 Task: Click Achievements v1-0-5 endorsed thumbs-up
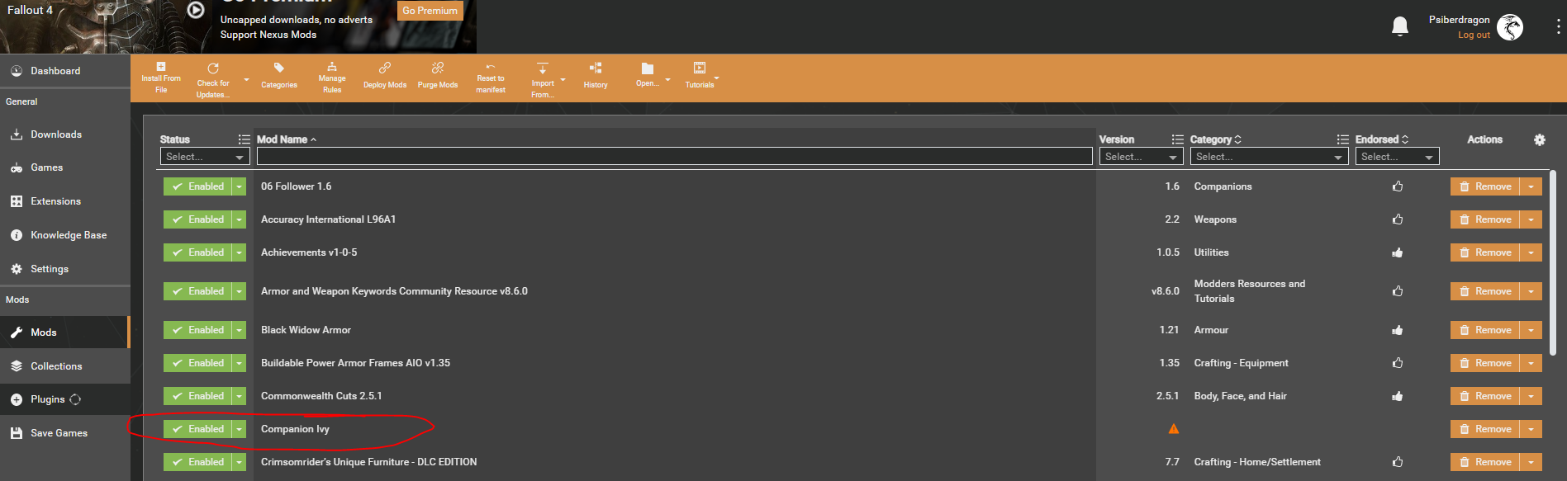(x=1398, y=252)
